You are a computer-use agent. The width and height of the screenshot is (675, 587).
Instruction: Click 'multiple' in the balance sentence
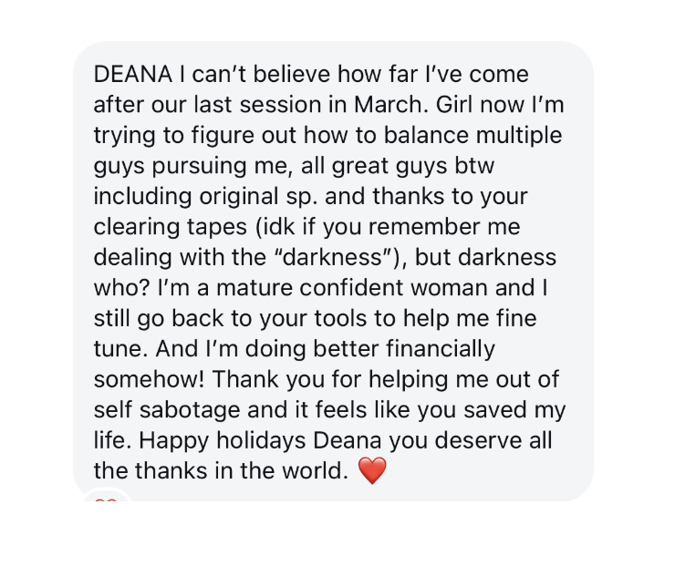(519, 136)
